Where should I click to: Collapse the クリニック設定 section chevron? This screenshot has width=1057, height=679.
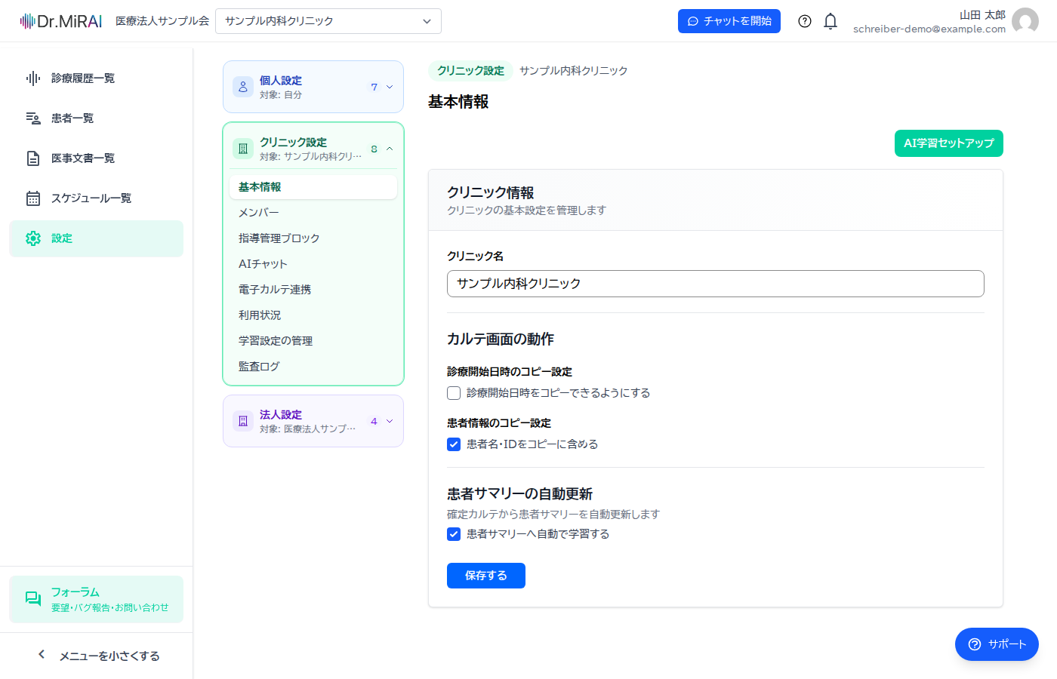[390, 149]
